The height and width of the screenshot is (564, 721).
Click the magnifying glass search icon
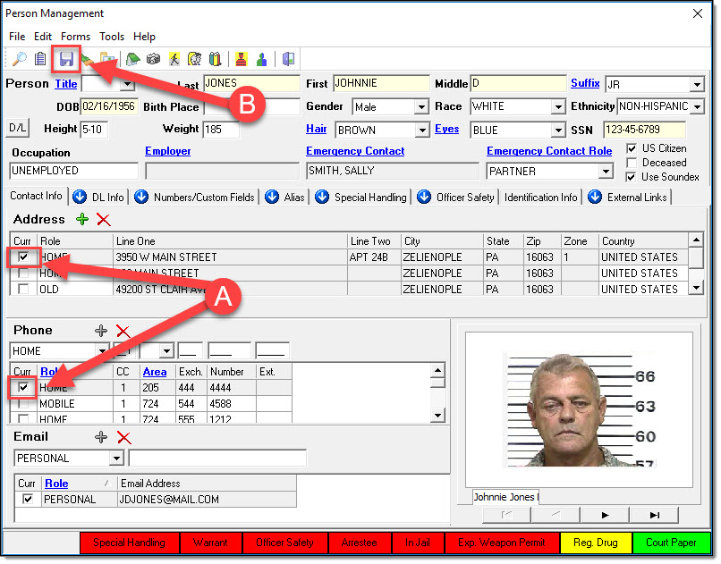[x=19, y=59]
